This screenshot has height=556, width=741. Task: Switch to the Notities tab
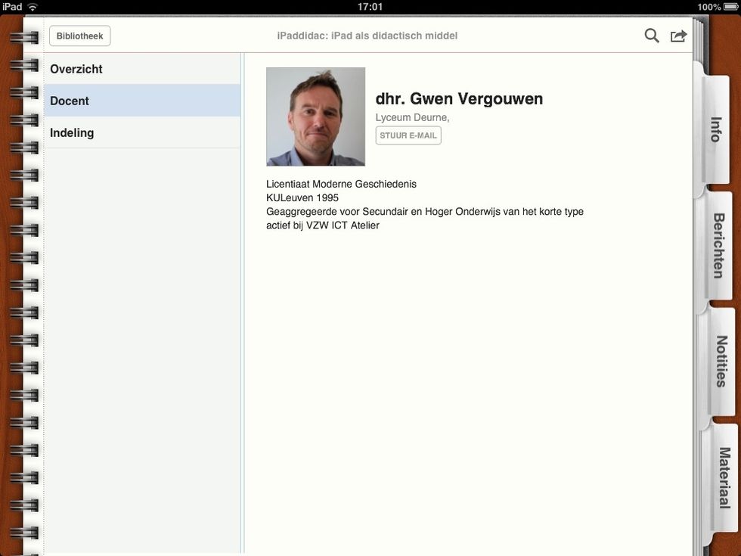point(721,361)
